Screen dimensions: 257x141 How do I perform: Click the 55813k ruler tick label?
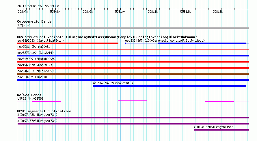pos(218,12)
